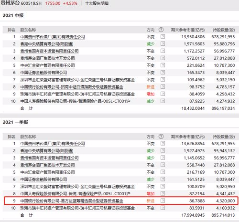Open question icon for 中报 rank 3 row

pyautogui.click(x=163, y=51)
